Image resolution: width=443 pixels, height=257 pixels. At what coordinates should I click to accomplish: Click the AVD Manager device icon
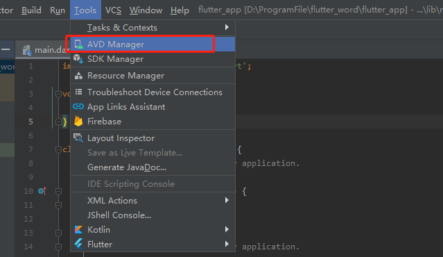point(78,44)
